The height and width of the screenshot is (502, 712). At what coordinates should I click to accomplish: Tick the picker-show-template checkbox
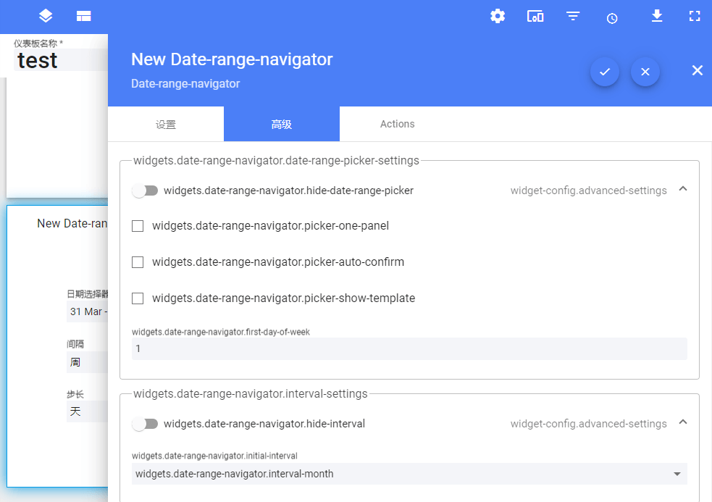[138, 298]
